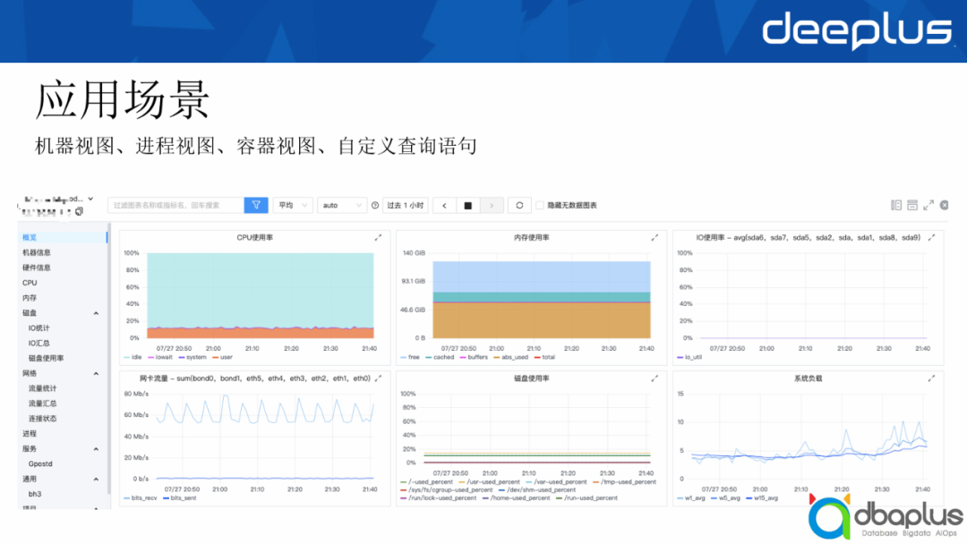Check the 隐藏无数据图表 checkbox
The image size is (967, 544).
(540, 205)
